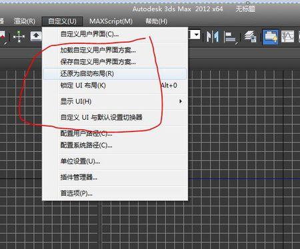Open the toolbar dropdown list arrow
The height and width of the screenshot is (249, 300).
point(196,35)
